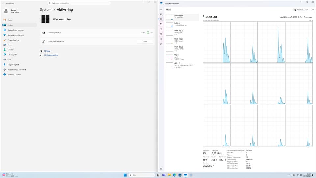Open Processes page icon in Task Manager

(161, 14)
